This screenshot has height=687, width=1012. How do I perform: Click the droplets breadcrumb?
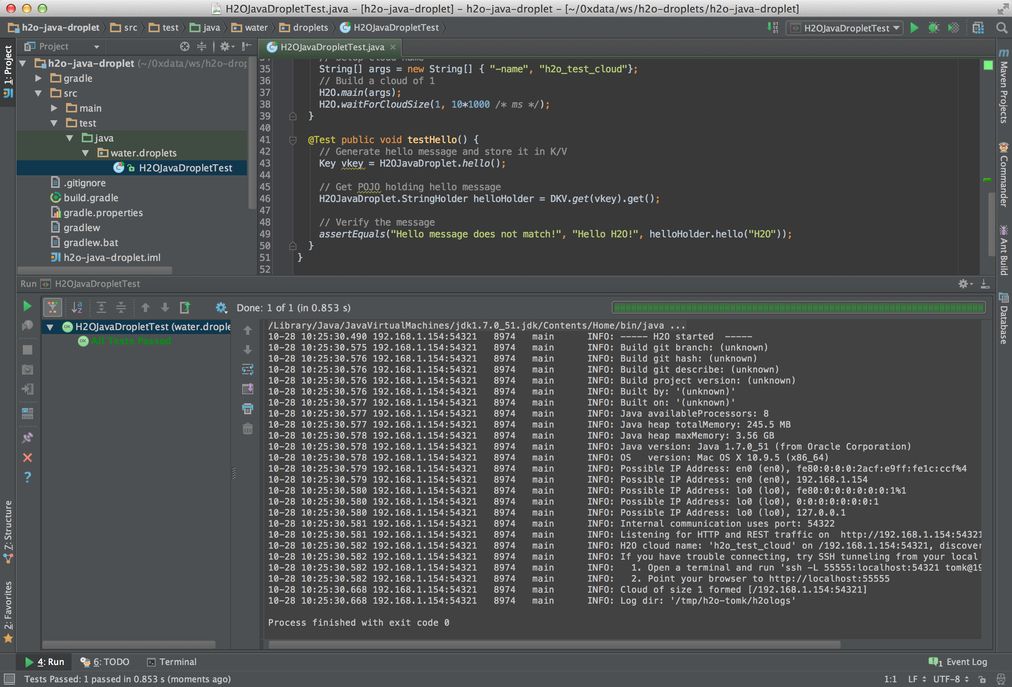pos(304,28)
